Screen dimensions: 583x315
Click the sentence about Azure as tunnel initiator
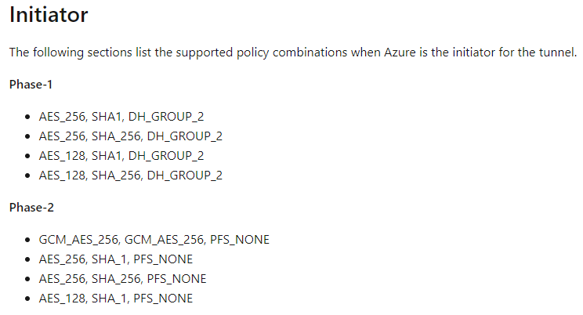click(293, 52)
